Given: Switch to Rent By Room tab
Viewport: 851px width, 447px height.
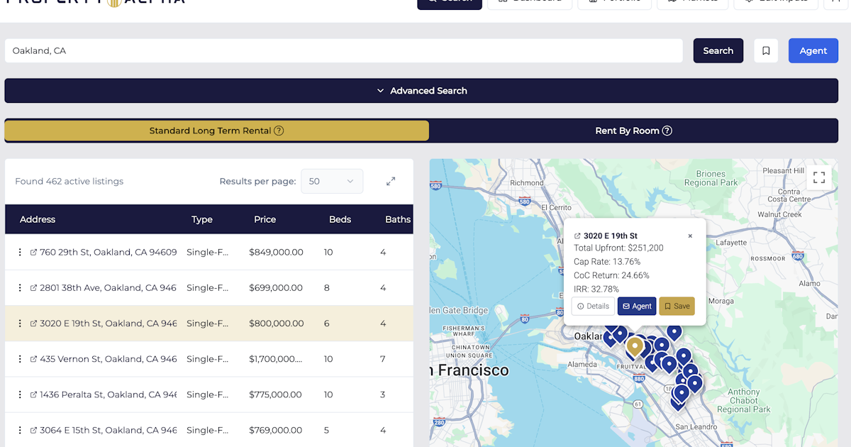Looking at the screenshot, I should pos(633,131).
